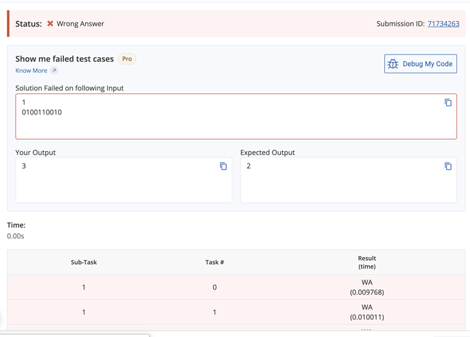Click the Show me failed test cases heading
This screenshot has width=470, height=337.
coord(65,59)
